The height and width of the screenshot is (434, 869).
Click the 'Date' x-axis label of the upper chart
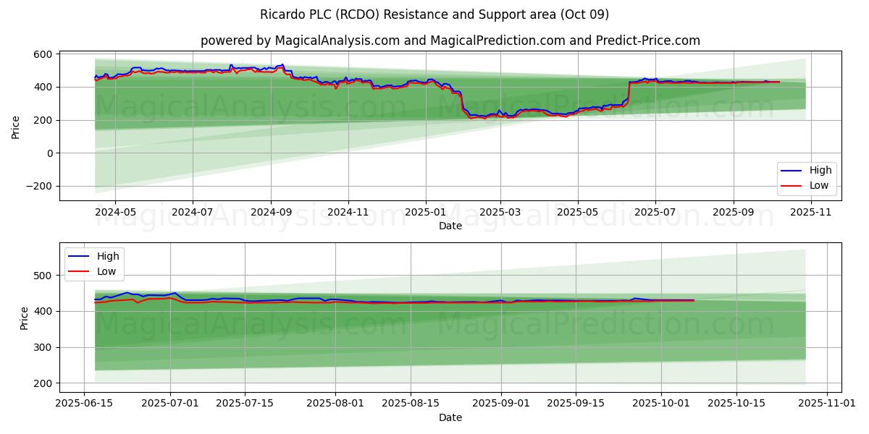[450, 226]
